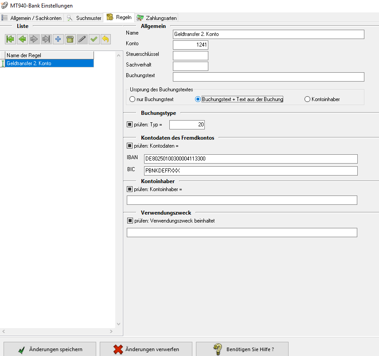Click the 'Änderungen speichern' button
Viewport: 379px width, 356px height.
point(50,349)
